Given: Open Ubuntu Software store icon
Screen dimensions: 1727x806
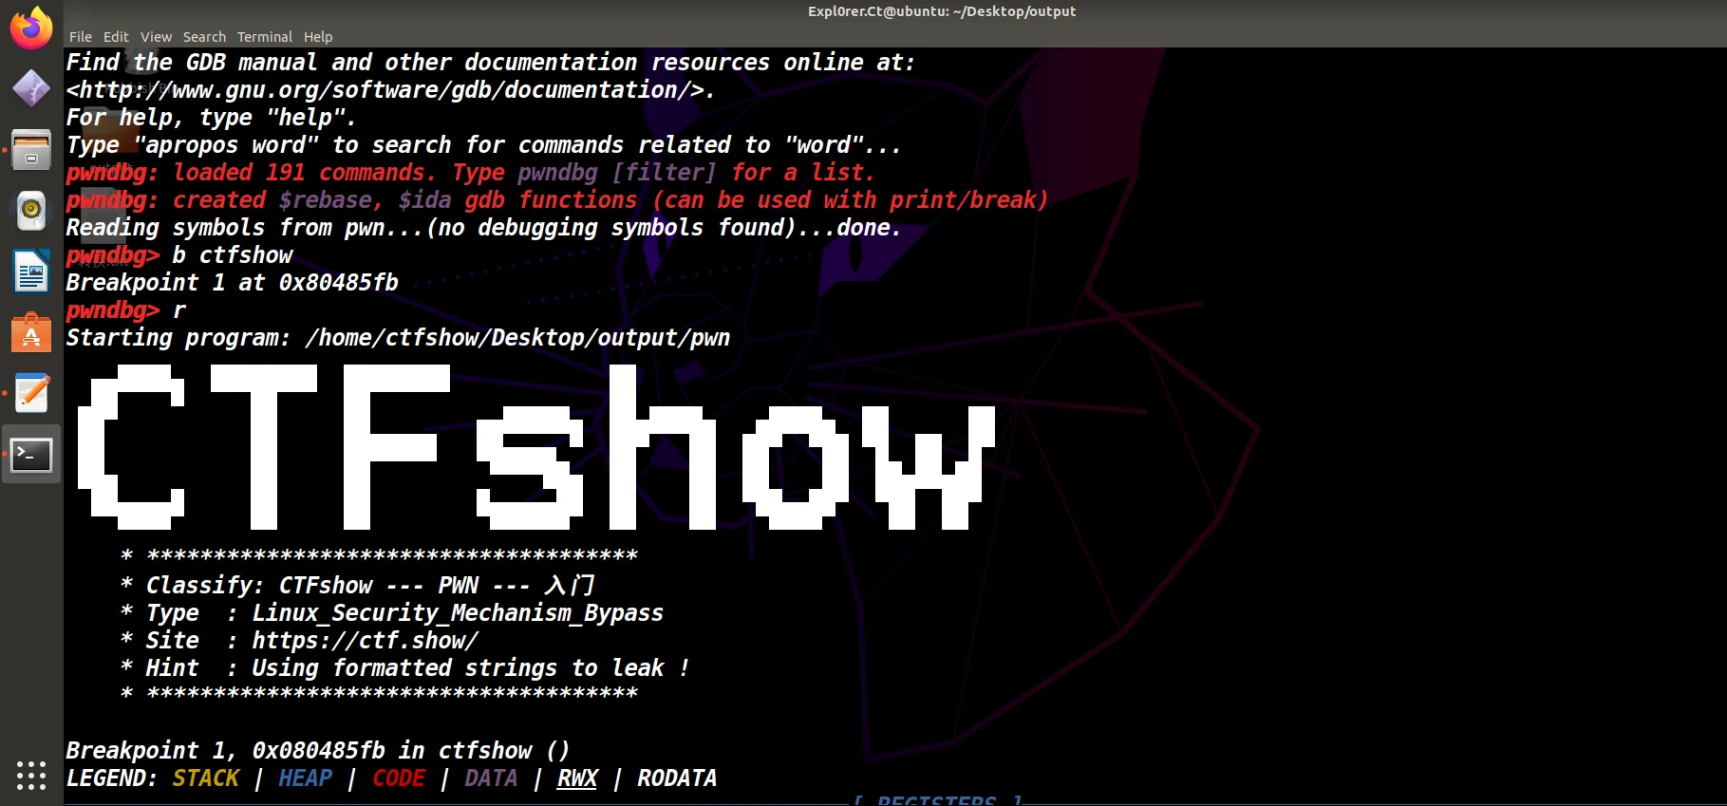Looking at the screenshot, I should coord(31,333).
